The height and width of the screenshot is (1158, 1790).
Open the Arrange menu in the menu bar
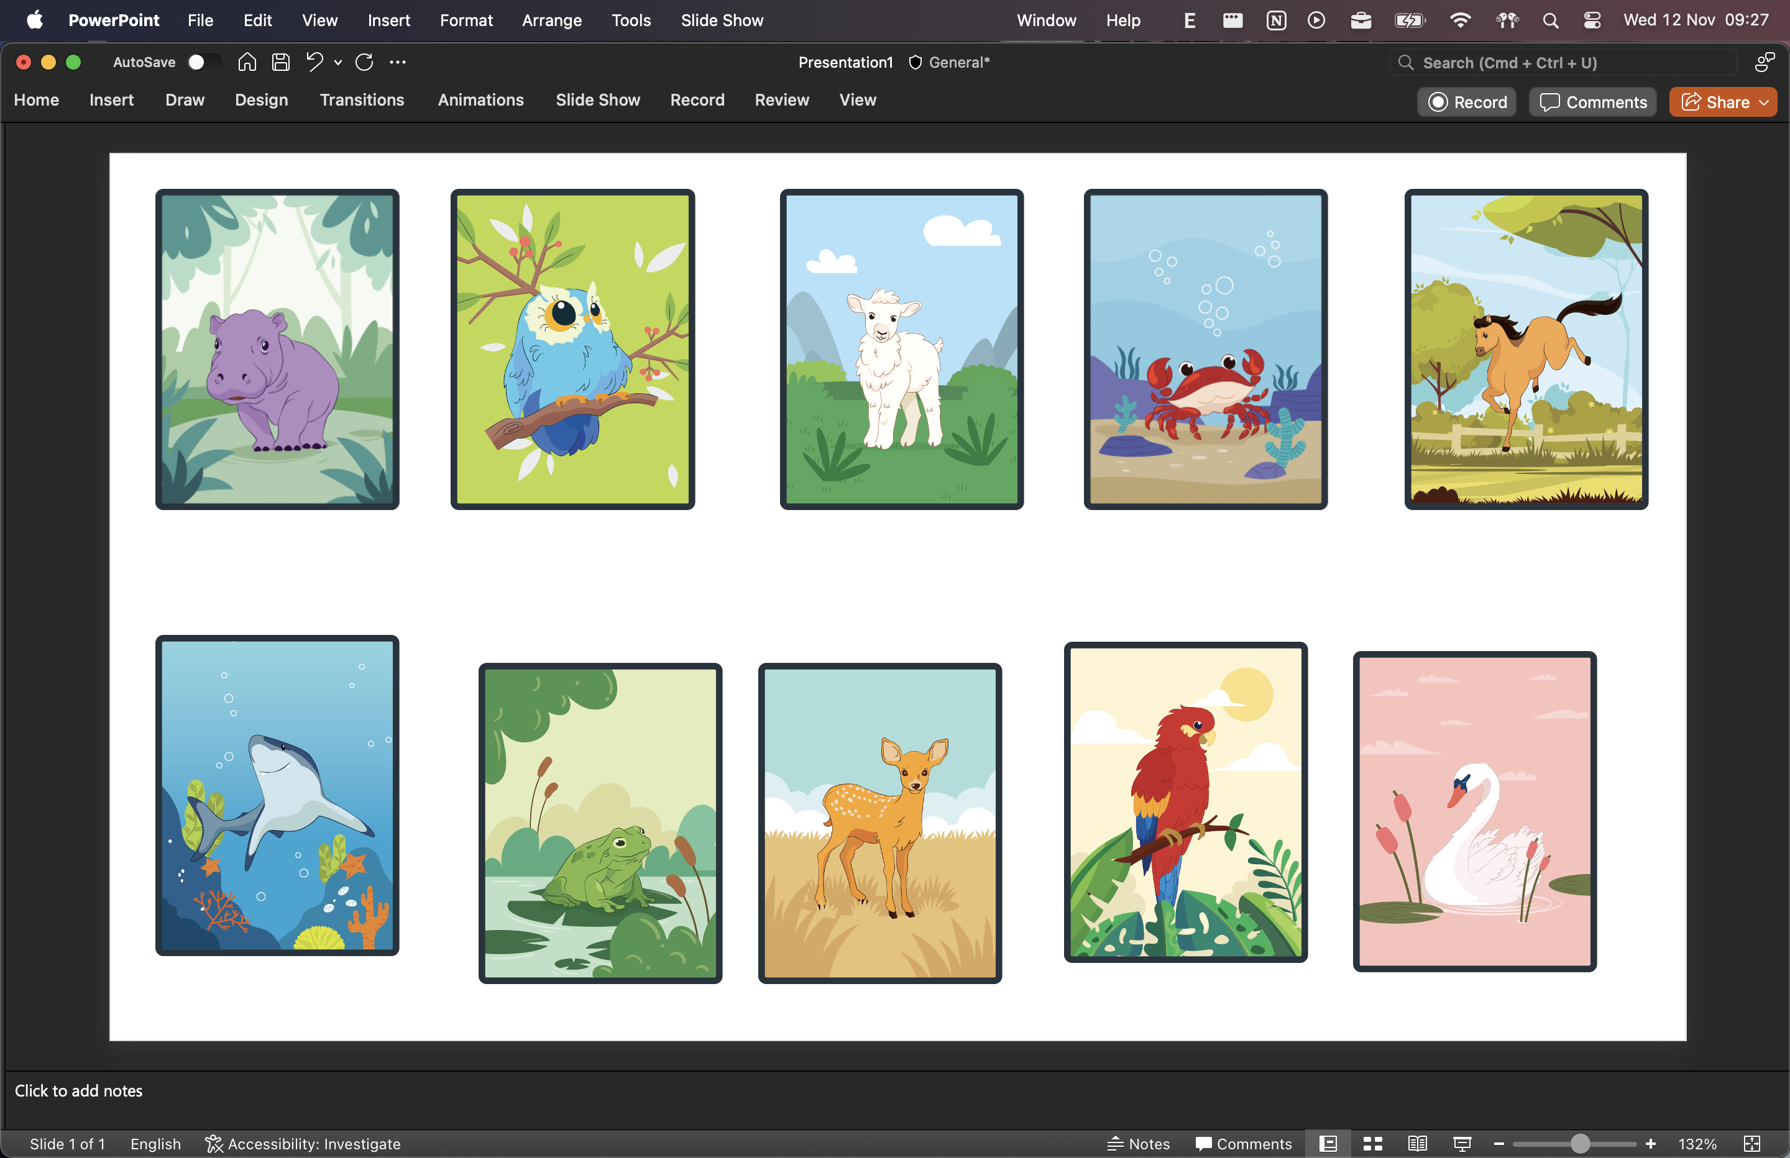[551, 21]
